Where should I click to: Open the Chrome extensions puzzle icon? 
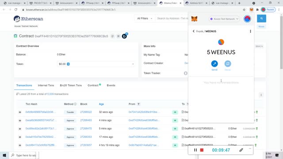tap(257, 10)
